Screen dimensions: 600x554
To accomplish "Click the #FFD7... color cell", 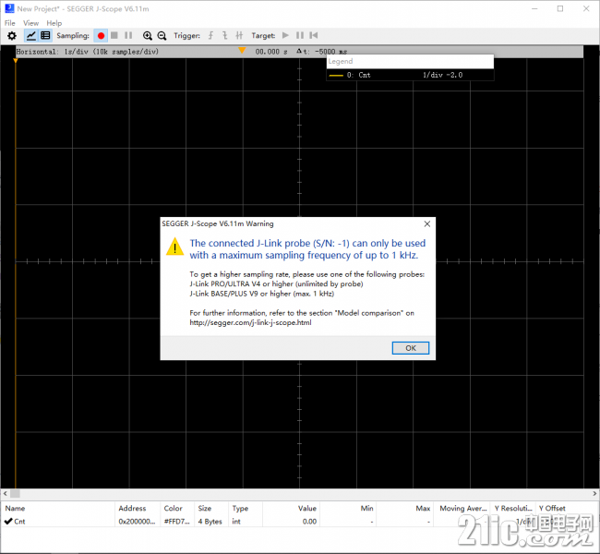I will (x=177, y=521).
